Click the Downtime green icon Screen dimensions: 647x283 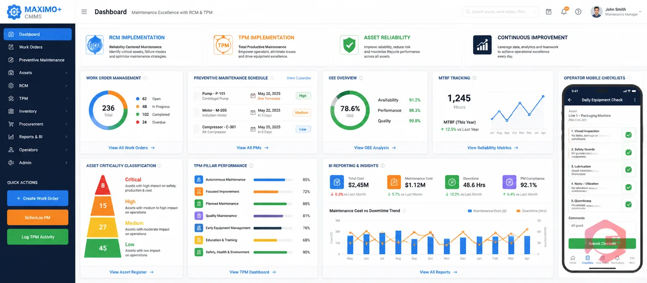coord(452,182)
